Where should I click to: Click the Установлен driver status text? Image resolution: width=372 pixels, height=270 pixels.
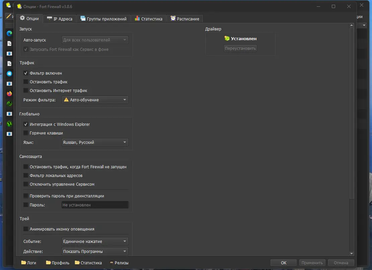244,38
